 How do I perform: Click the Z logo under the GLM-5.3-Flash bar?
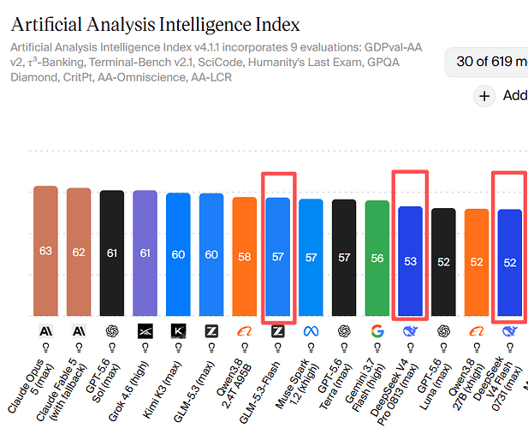point(278,331)
